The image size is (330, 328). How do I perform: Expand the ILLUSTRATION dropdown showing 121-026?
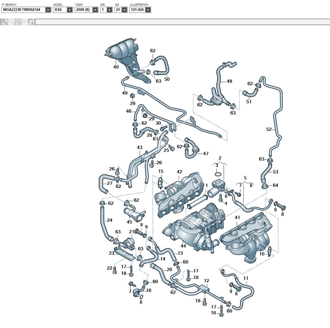point(148,10)
